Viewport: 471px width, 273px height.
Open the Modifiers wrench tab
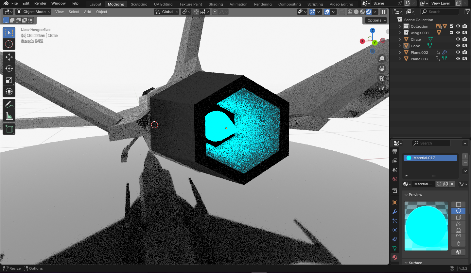395,212
